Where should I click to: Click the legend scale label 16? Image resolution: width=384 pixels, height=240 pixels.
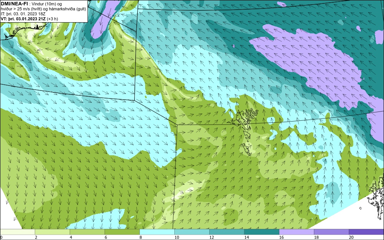(281, 237)
